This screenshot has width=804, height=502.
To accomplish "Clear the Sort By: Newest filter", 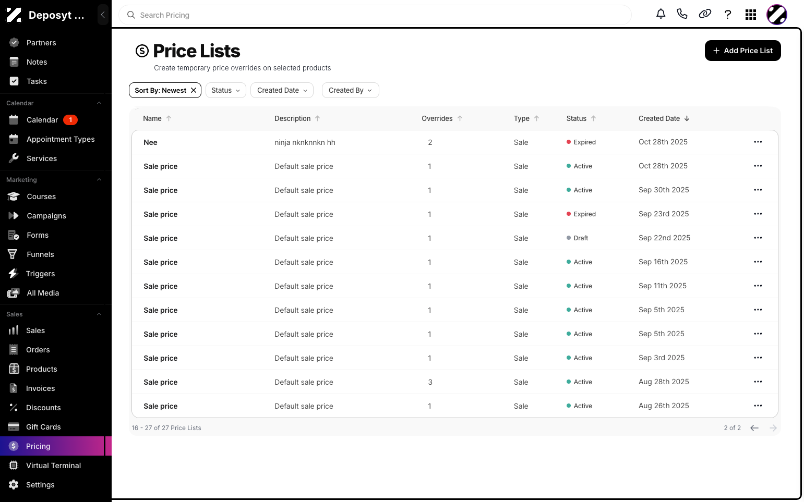I will tap(194, 90).
